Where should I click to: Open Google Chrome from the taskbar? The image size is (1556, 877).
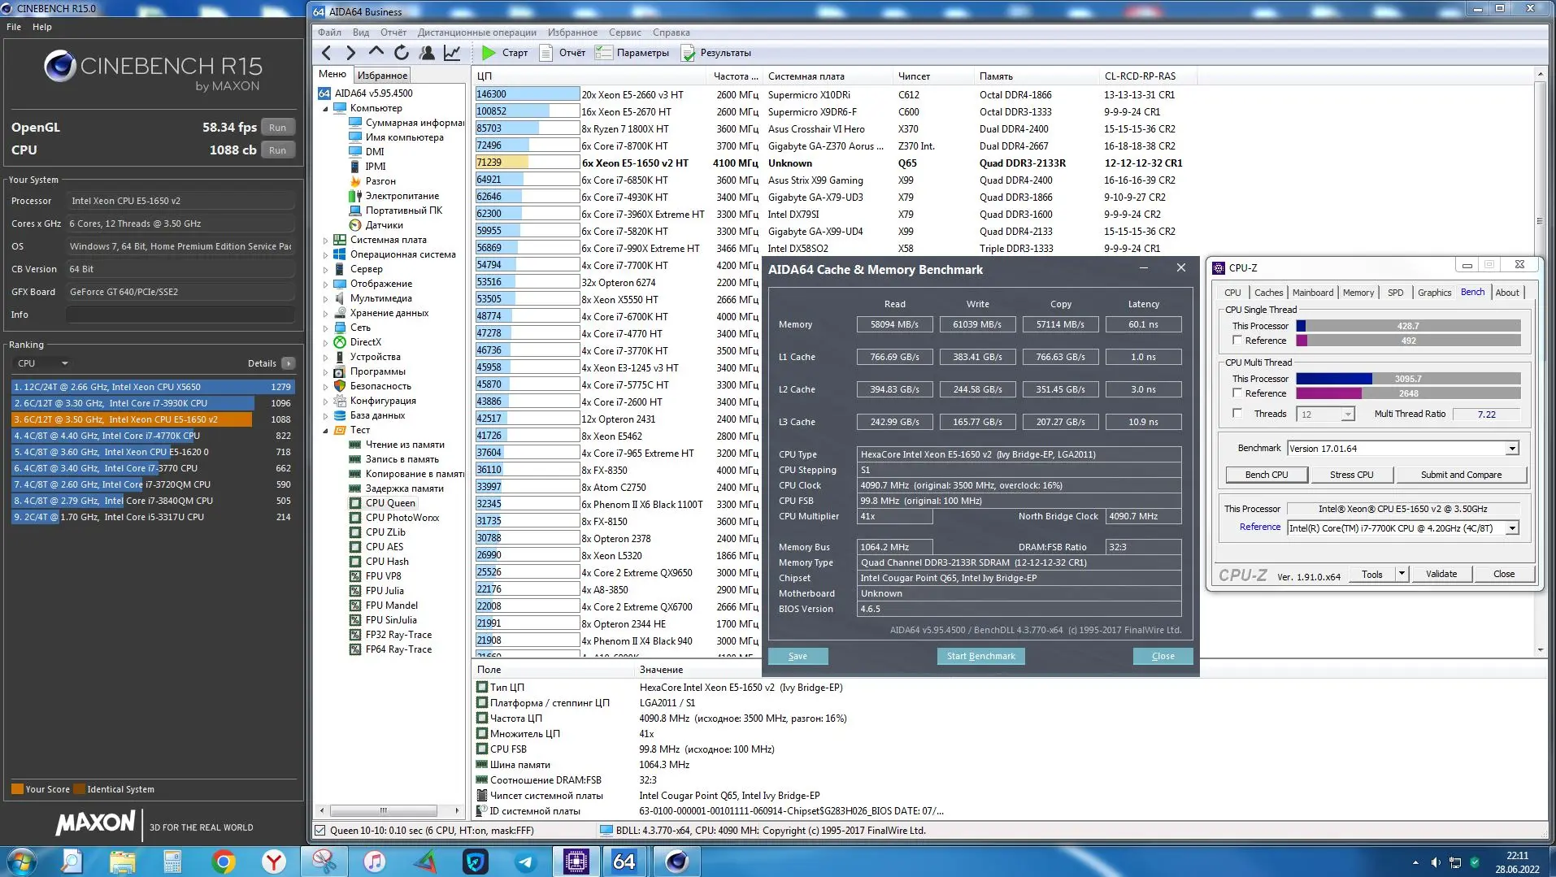coord(224,861)
